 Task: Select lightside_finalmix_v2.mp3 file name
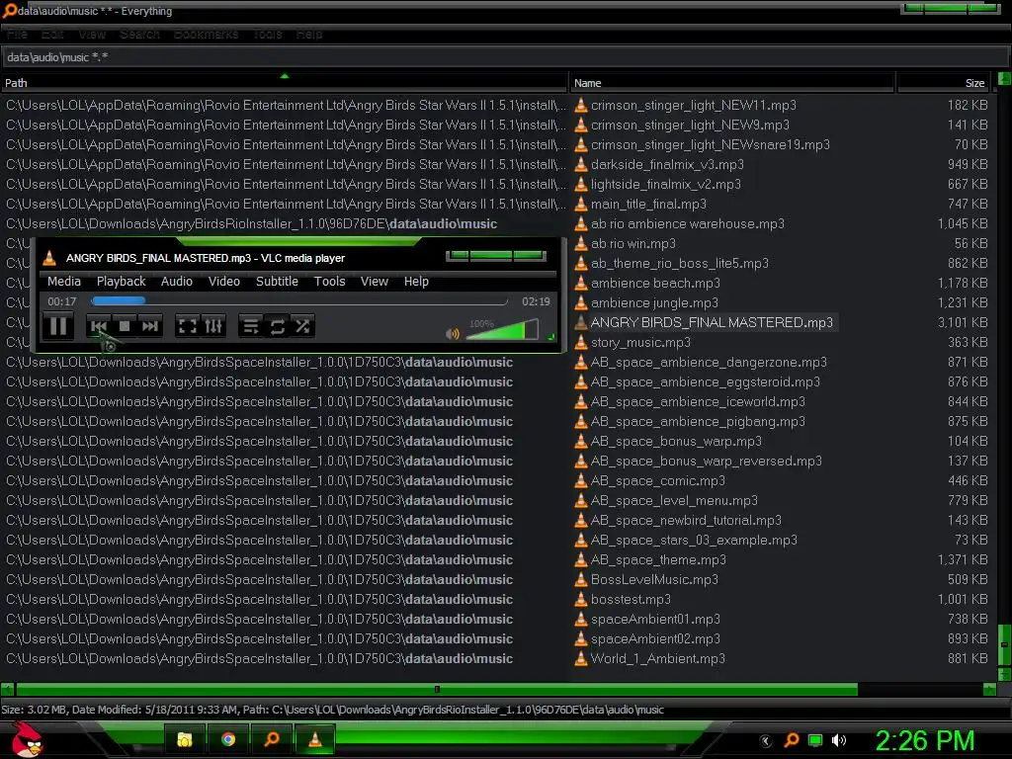pos(665,185)
